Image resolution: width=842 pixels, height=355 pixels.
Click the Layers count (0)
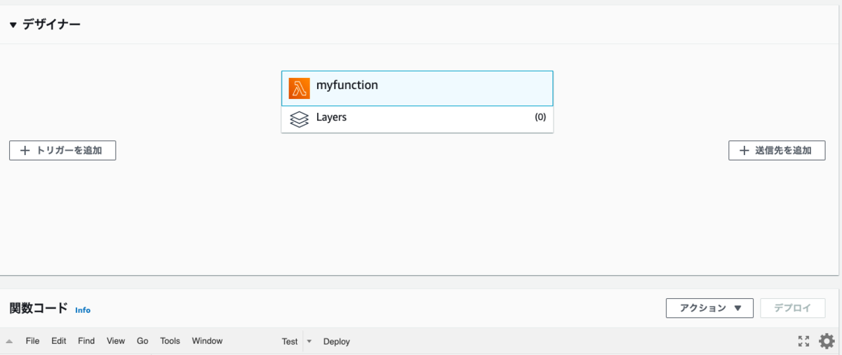click(x=540, y=117)
